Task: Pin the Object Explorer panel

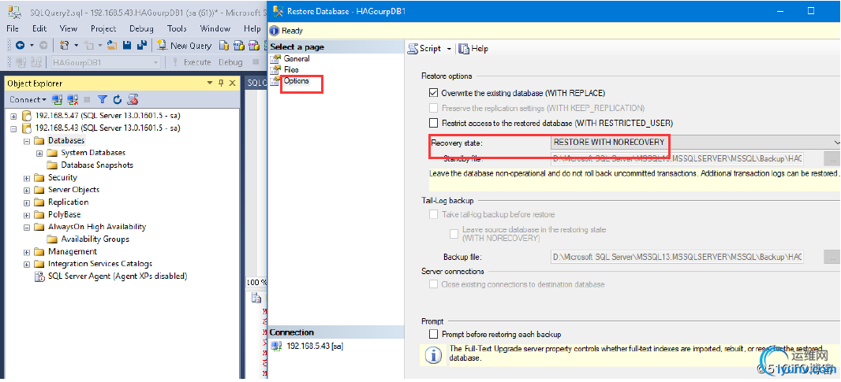Action: 221,83
